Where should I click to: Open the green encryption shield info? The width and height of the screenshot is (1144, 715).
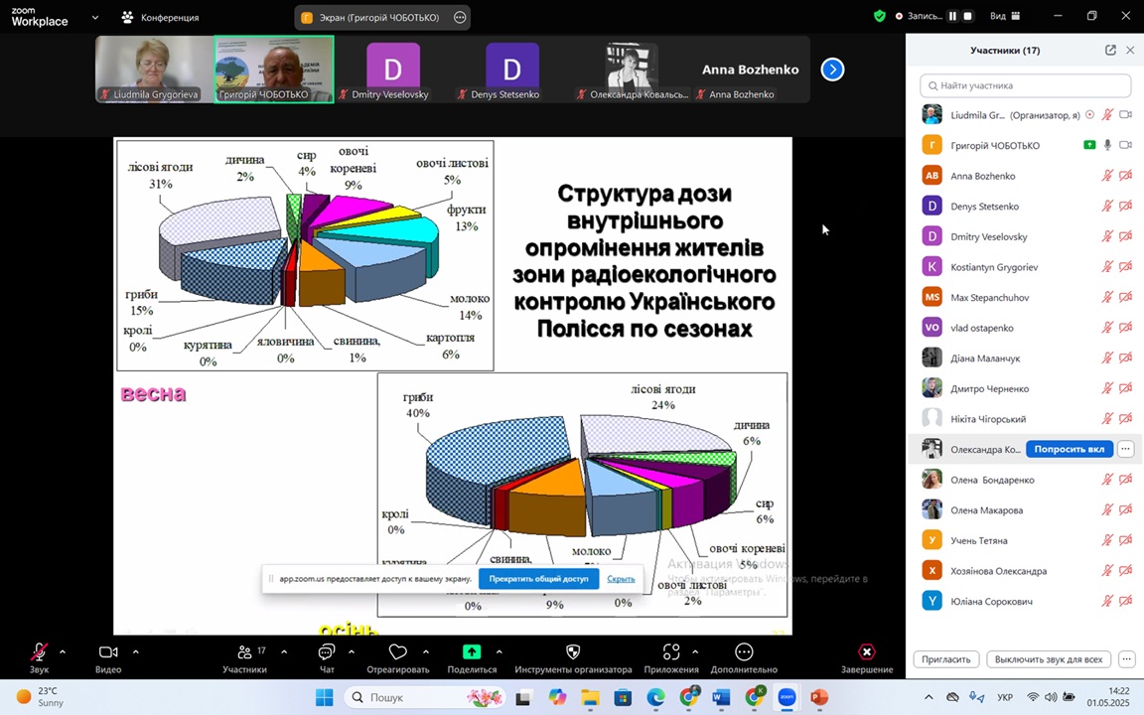click(880, 16)
